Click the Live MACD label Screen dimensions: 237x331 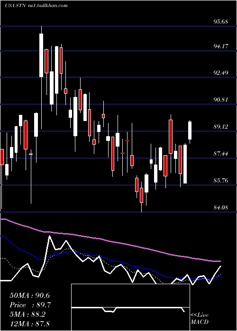click(200, 319)
